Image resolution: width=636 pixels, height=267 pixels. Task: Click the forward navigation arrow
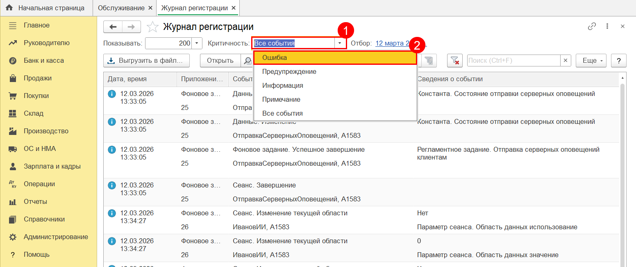(x=132, y=27)
